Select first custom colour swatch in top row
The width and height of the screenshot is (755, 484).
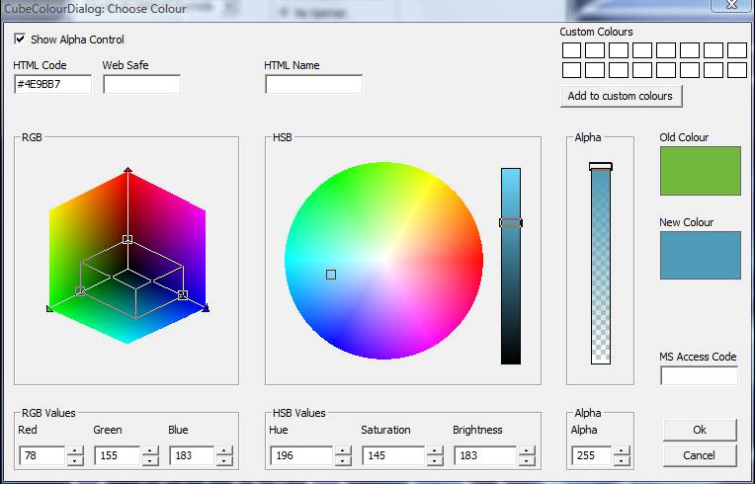pyautogui.click(x=571, y=50)
